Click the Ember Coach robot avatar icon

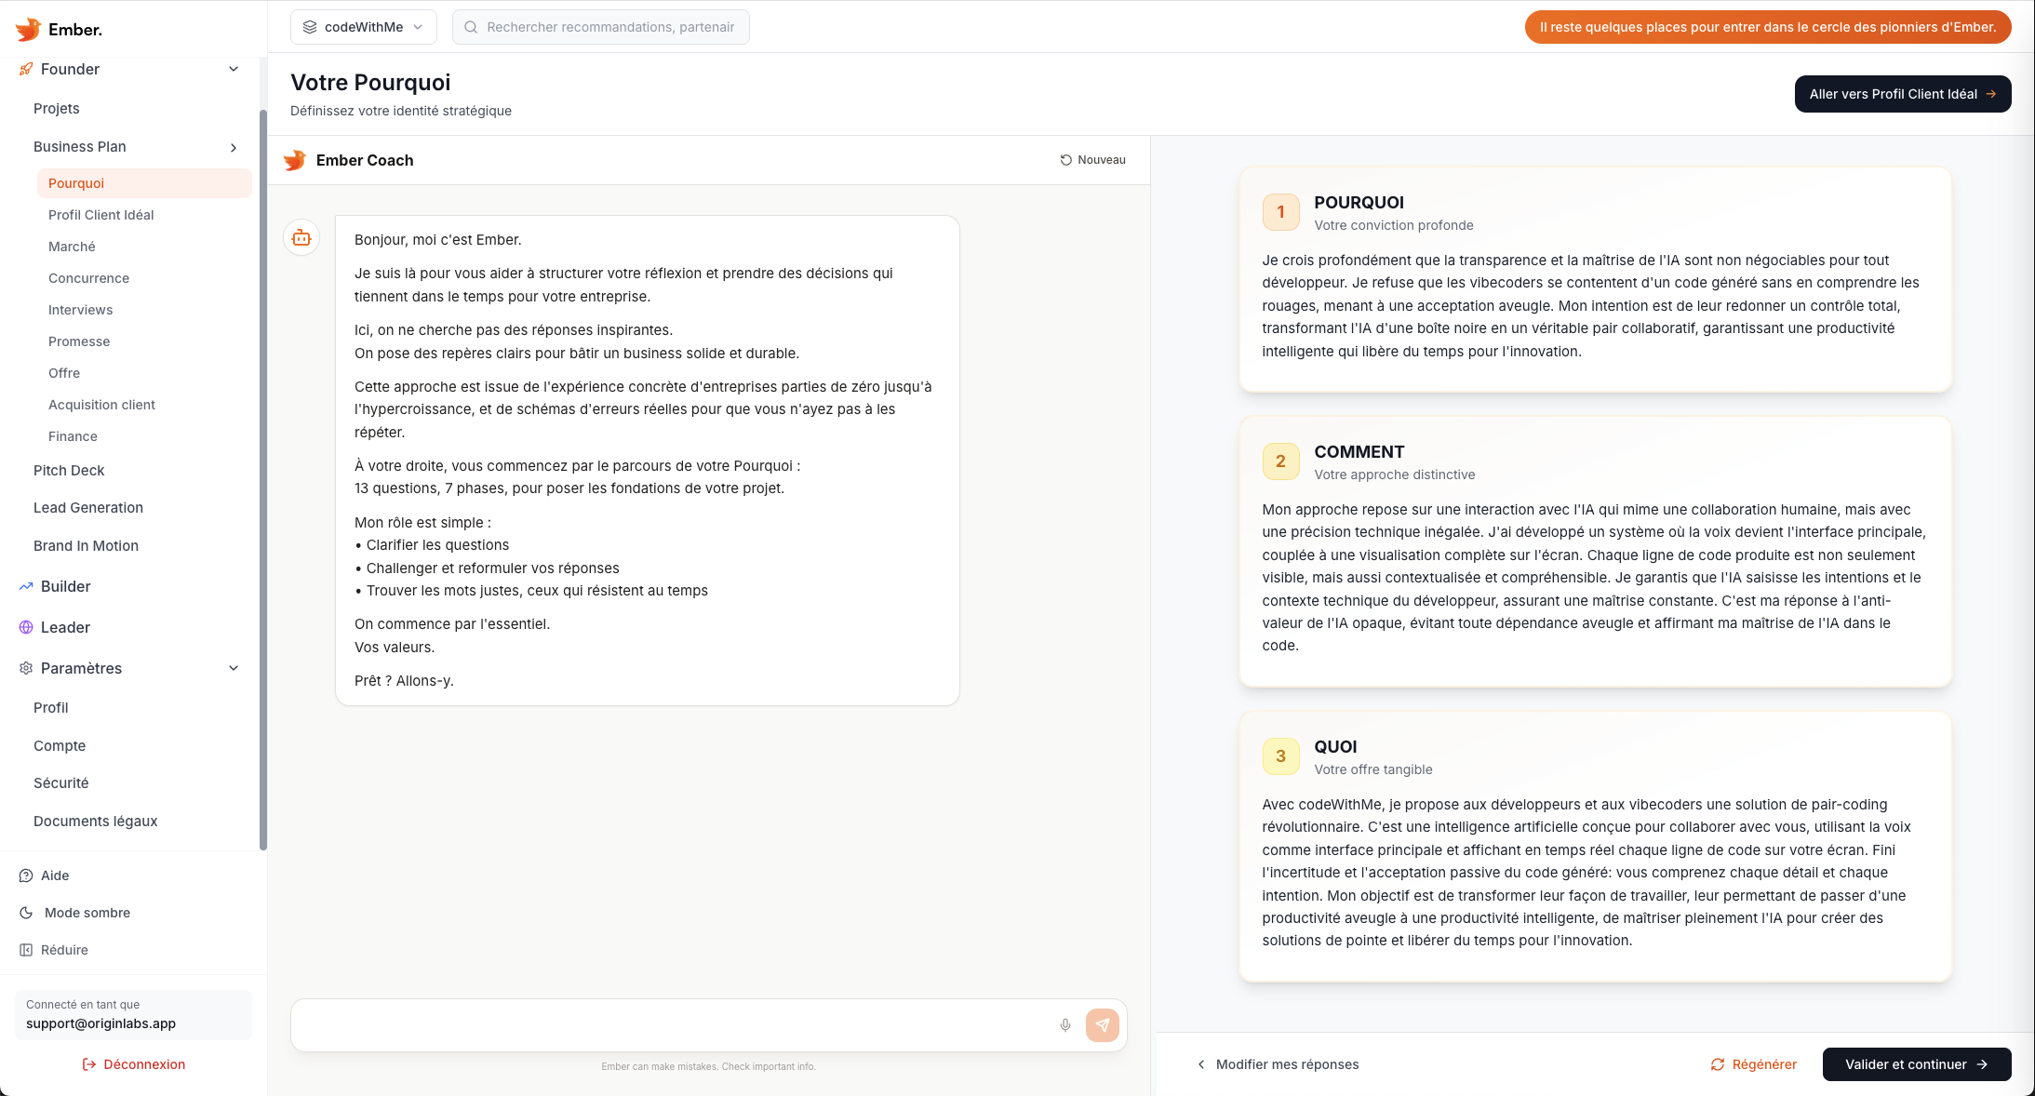click(x=301, y=237)
